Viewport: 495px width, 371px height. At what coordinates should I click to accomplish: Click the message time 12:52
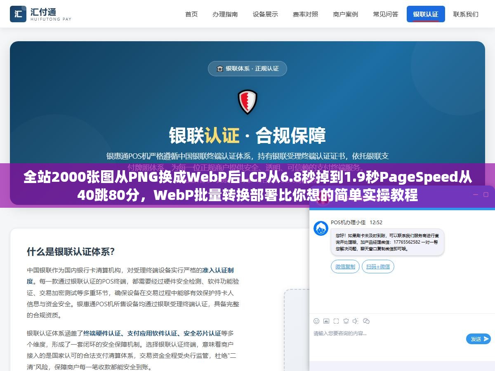[x=376, y=222]
